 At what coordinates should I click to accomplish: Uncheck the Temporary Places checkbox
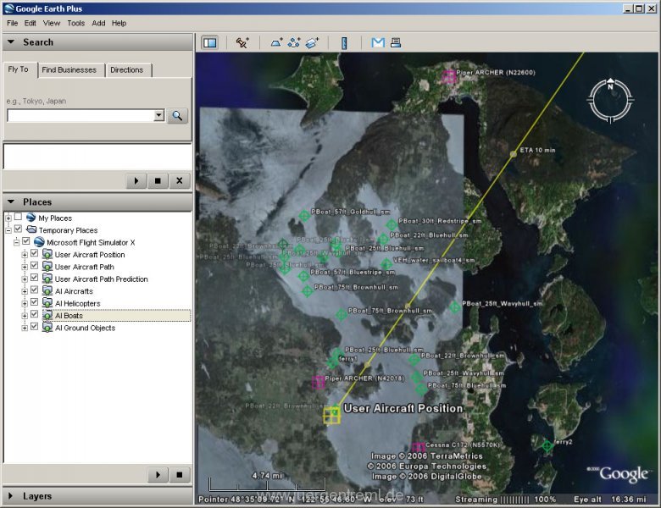(18, 229)
